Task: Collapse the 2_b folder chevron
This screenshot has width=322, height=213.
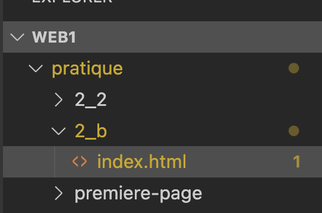Action: pyautogui.click(x=59, y=131)
